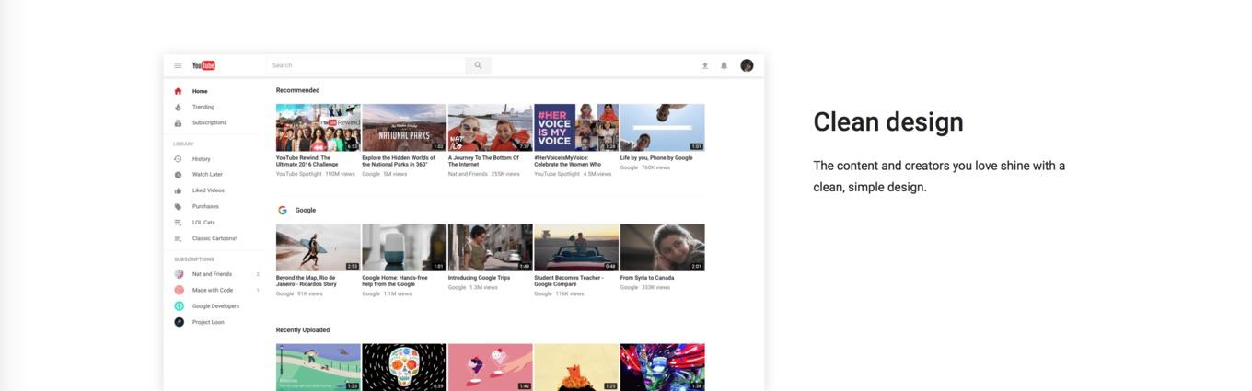This screenshot has width=1252, height=391.
Task: Click the YouTube logo
Action: click(x=203, y=65)
